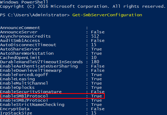Click the 15 value of AutoDisconnectTimeout
This screenshot has width=167, height=115.
(94, 45)
